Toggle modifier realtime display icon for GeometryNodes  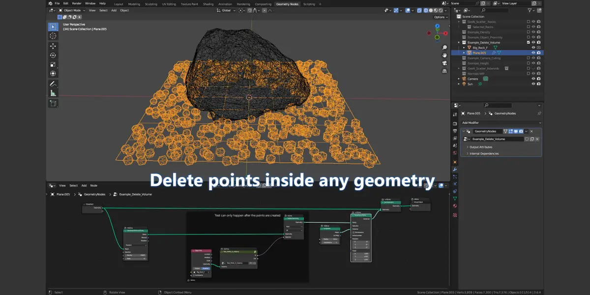[516, 131]
